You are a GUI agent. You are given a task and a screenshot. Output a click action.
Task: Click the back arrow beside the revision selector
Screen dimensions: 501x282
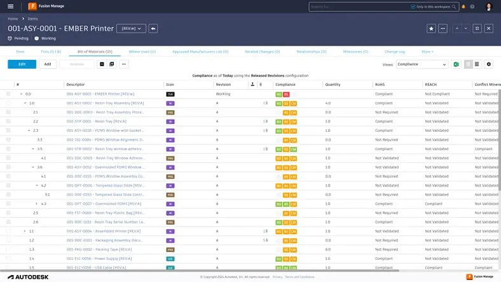[153, 29]
